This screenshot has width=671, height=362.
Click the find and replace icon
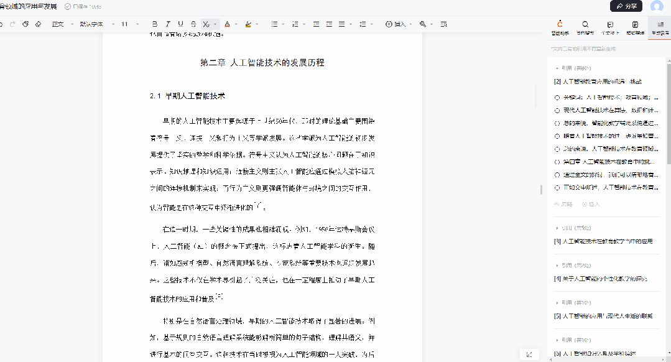point(445,24)
